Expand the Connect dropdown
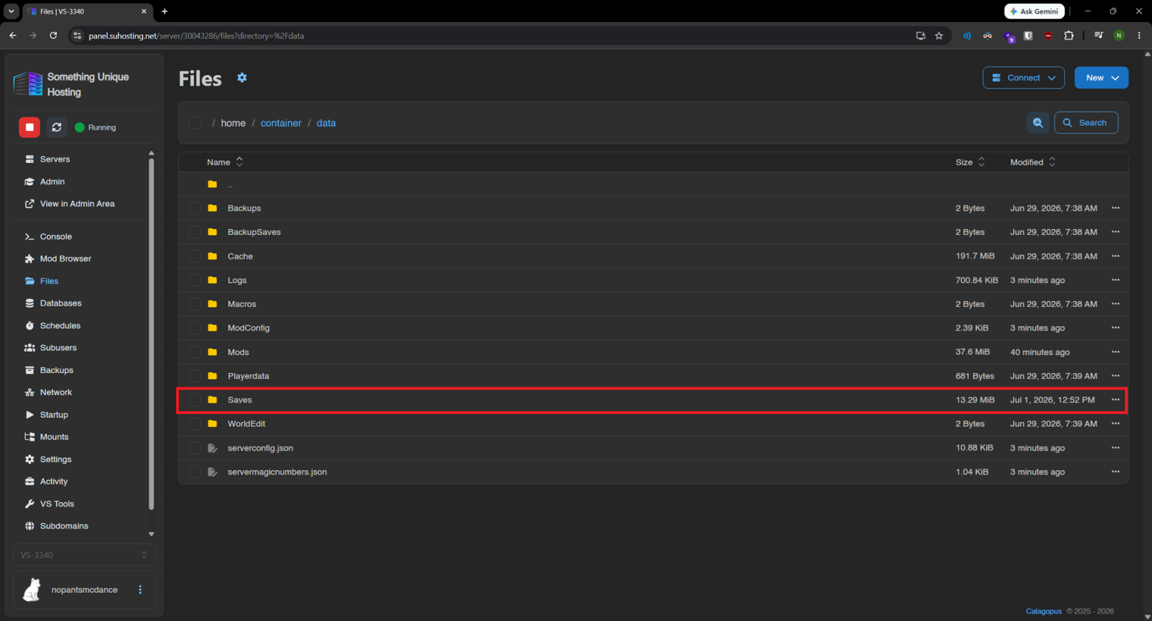 [1023, 77]
